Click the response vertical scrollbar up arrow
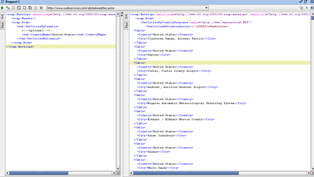The image size is (314, 177). pyautogui.click(x=312, y=14)
